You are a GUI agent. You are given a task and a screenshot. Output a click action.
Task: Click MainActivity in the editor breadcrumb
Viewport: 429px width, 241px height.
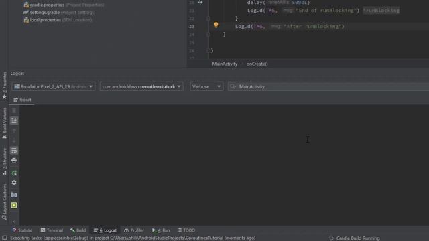click(225, 64)
